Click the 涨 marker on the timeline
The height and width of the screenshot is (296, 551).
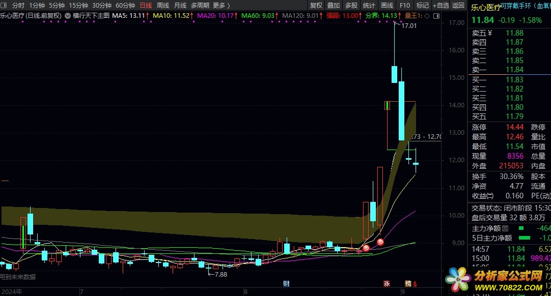(387, 284)
